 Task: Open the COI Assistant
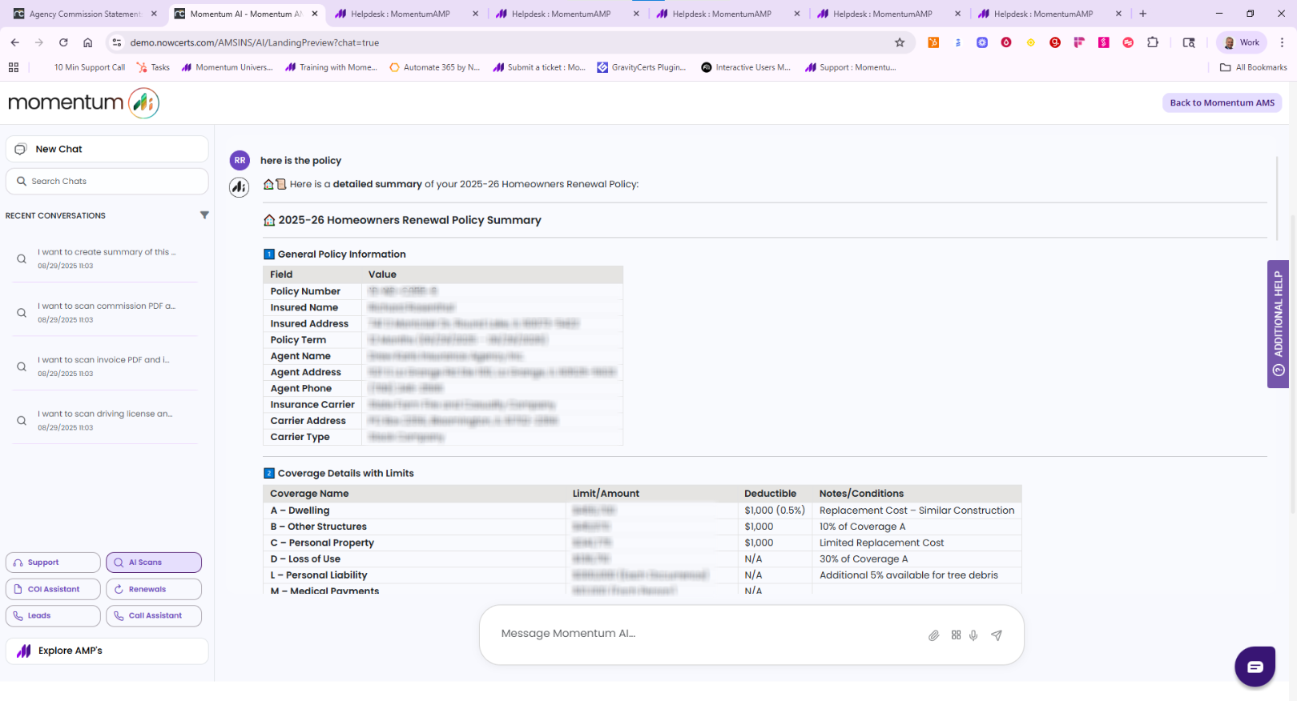[53, 589]
